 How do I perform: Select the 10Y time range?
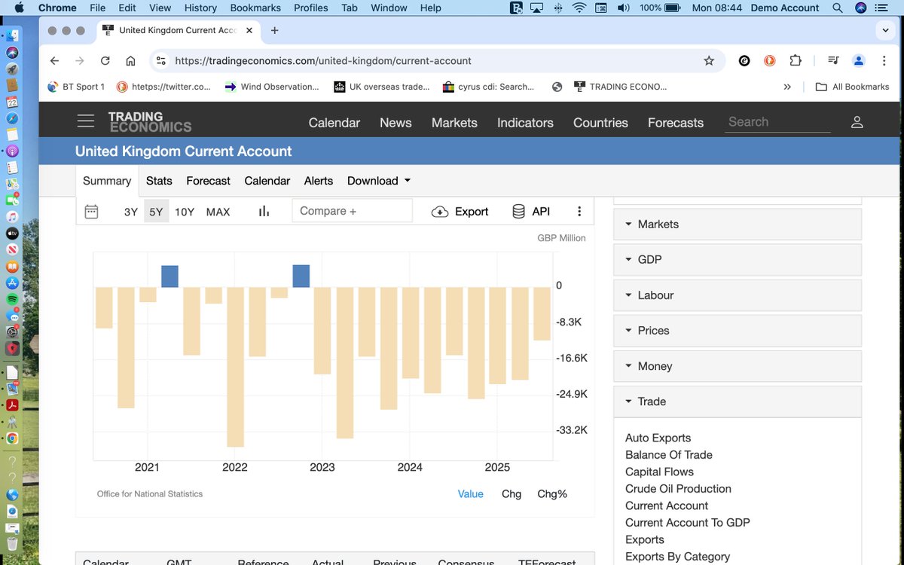tap(185, 212)
